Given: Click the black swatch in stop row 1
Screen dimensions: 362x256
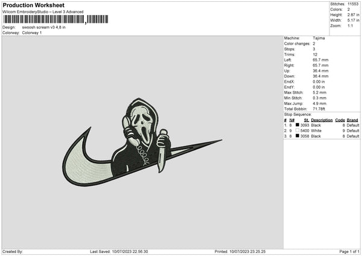Looking at the screenshot, I should pos(297,125).
